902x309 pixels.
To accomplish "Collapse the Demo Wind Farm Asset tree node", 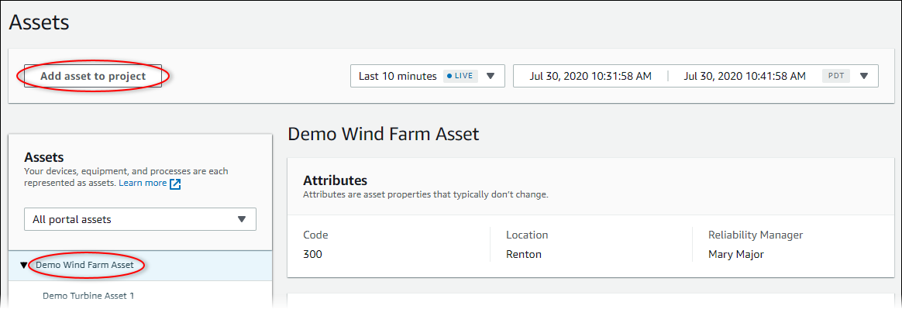I will coord(23,266).
